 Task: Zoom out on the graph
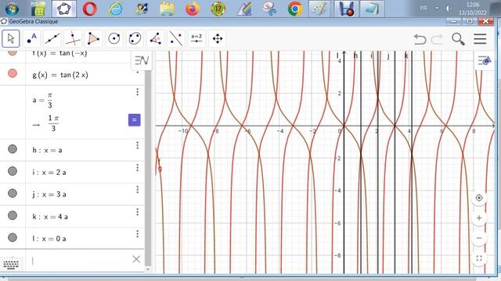click(x=478, y=238)
